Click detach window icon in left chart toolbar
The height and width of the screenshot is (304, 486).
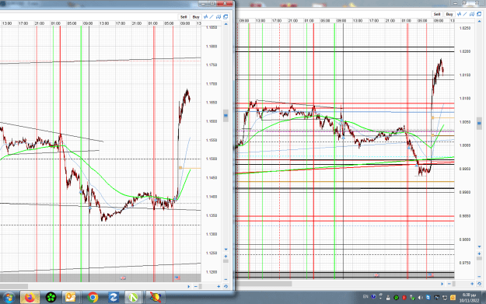pyautogui.click(x=226, y=17)
